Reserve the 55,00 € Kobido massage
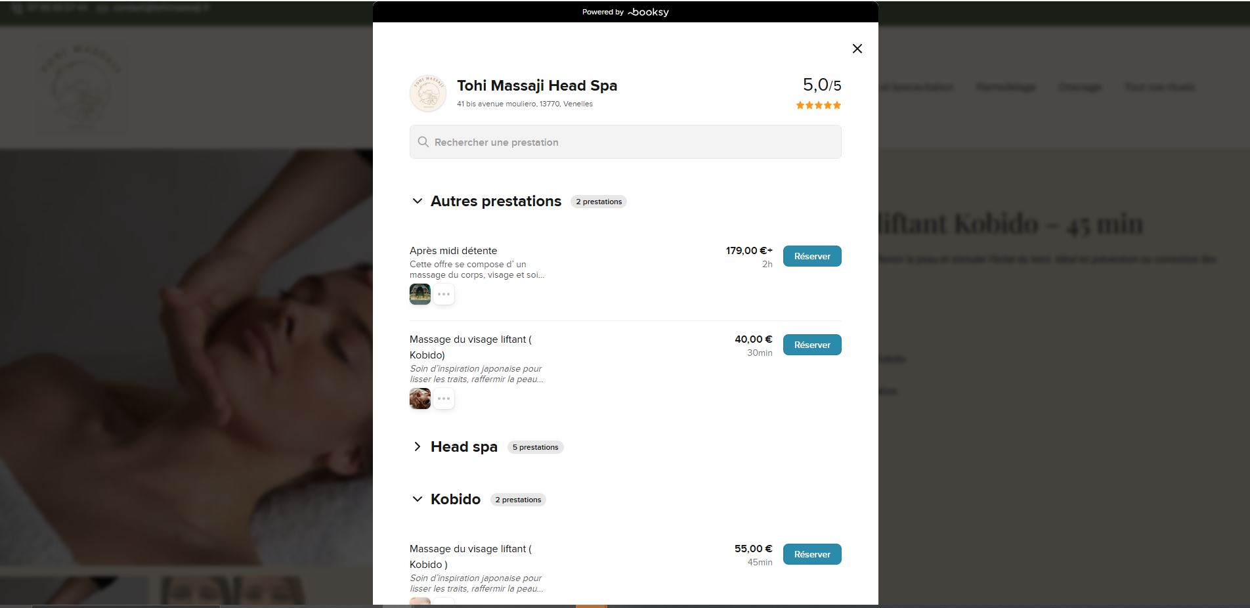 coord(811,554)
